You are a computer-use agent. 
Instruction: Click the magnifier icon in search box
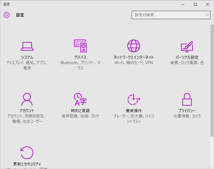click(x=207, y=15)
